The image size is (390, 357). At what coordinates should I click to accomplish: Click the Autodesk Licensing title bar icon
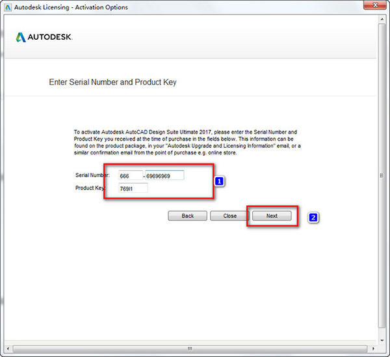point(6,7)
